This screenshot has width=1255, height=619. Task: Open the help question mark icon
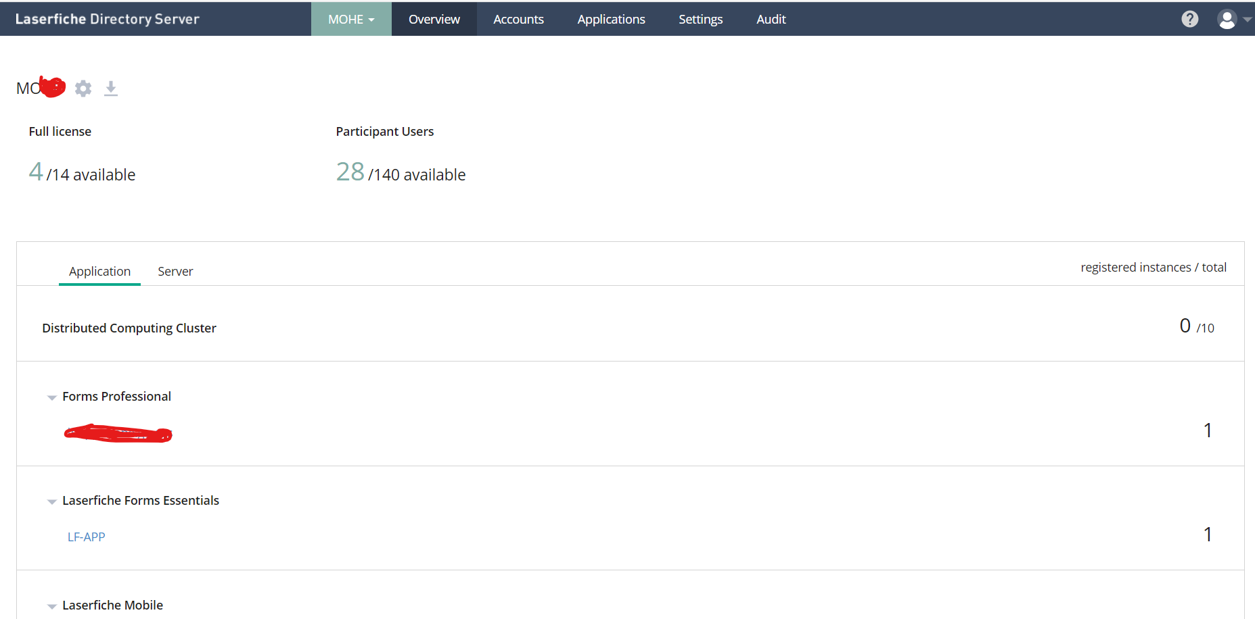pos(1189,19)
